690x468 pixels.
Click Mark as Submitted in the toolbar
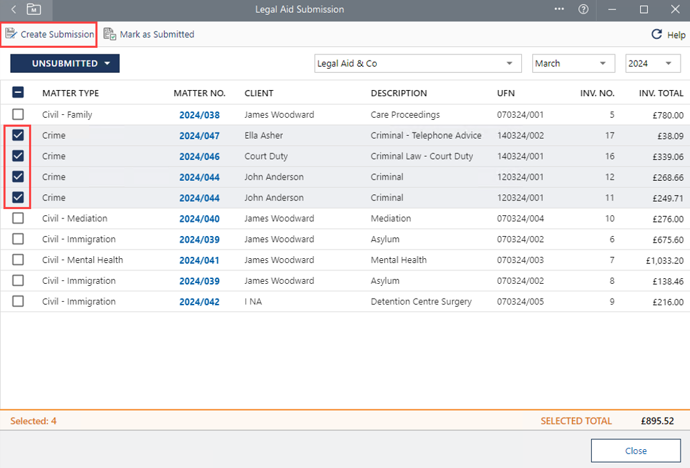[x=149, y=34]
